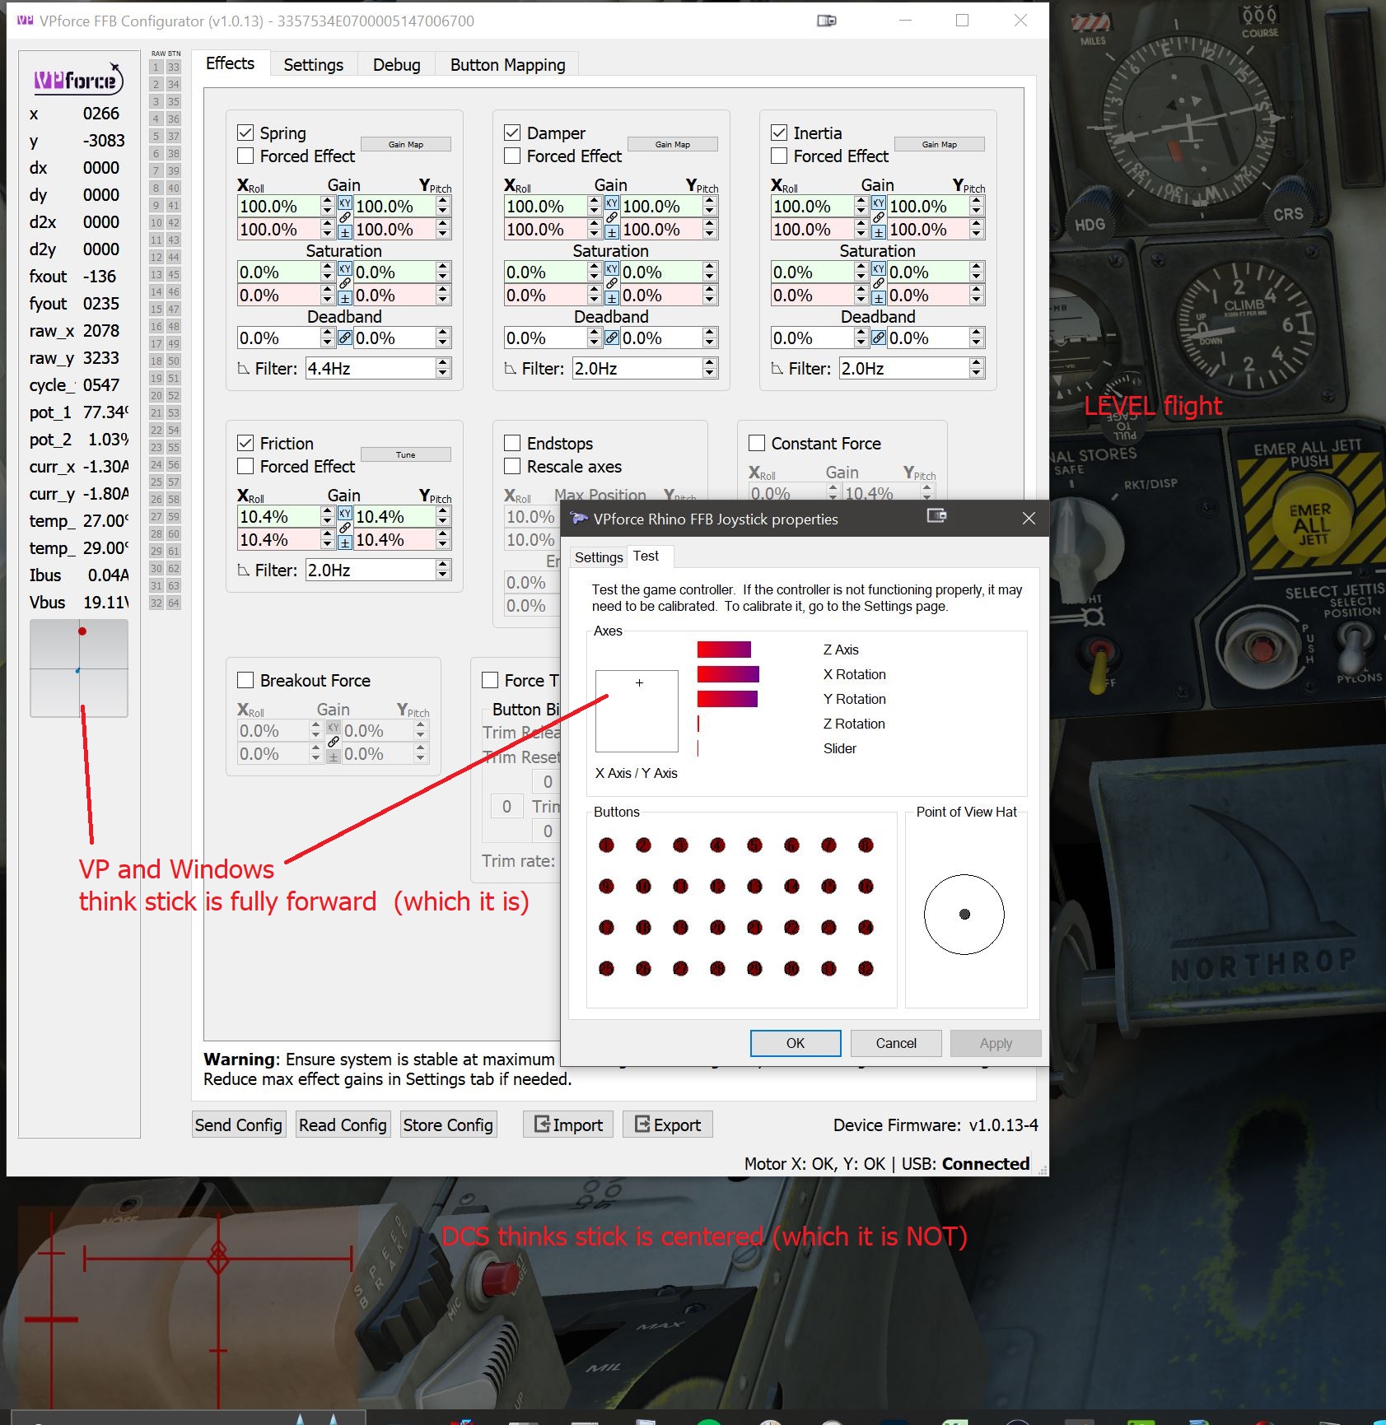The height and width of the screenshot is (1425, 1386).
Task: Cancel the Rhino joystick properties dialog
Action: pos(896,1043)
